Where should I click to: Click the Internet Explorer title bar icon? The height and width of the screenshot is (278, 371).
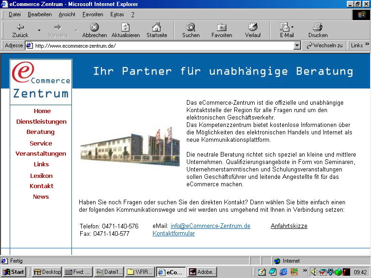coord(5,4)
